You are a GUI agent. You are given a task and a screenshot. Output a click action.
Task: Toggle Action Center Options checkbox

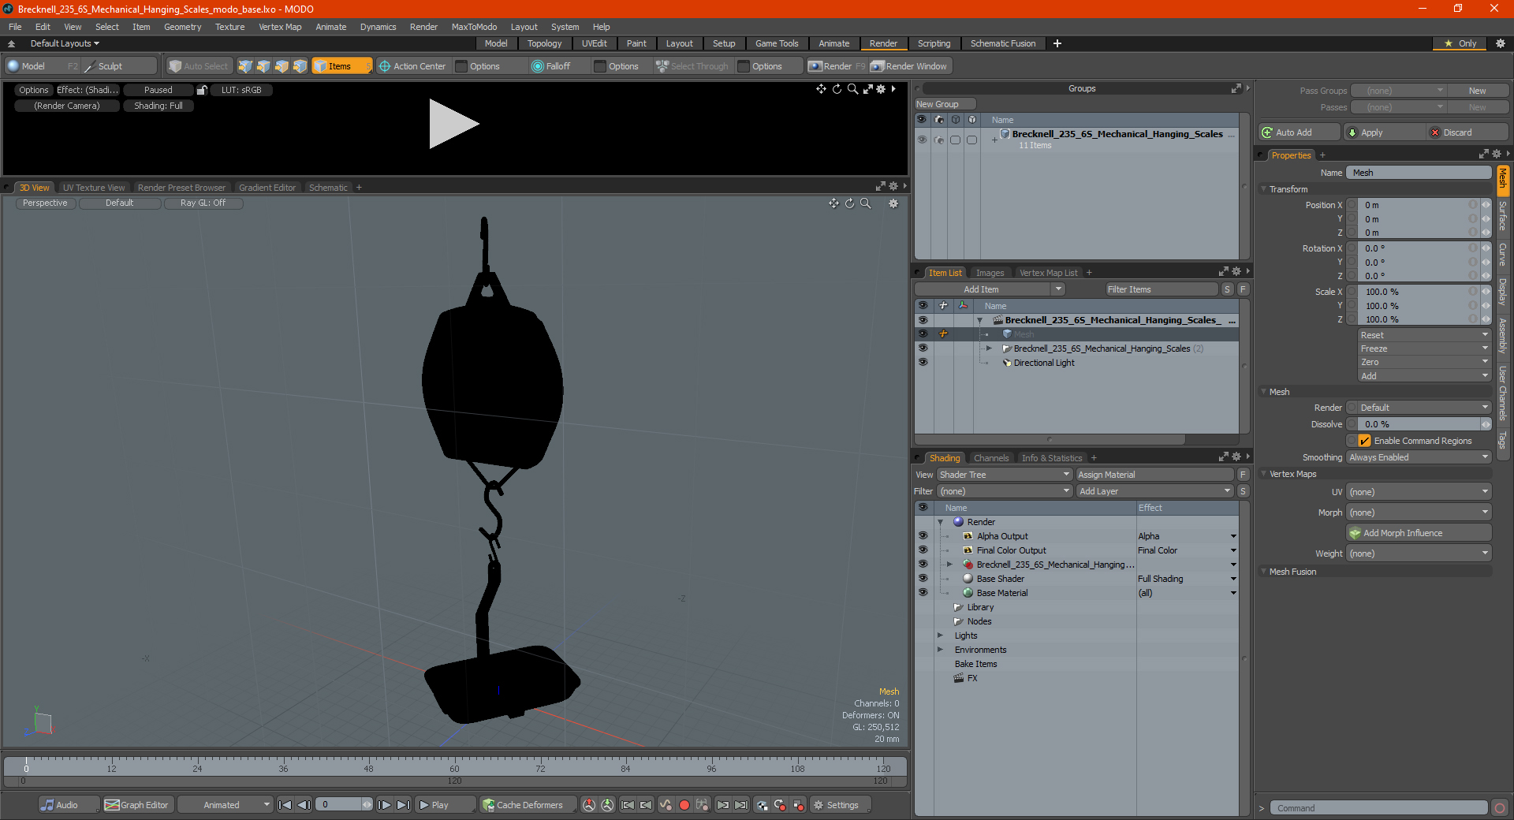[462, 66]
